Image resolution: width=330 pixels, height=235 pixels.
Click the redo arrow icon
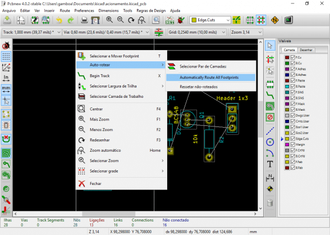coord(71,20)
